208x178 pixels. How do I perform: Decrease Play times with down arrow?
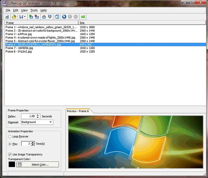tap(33, 145)
